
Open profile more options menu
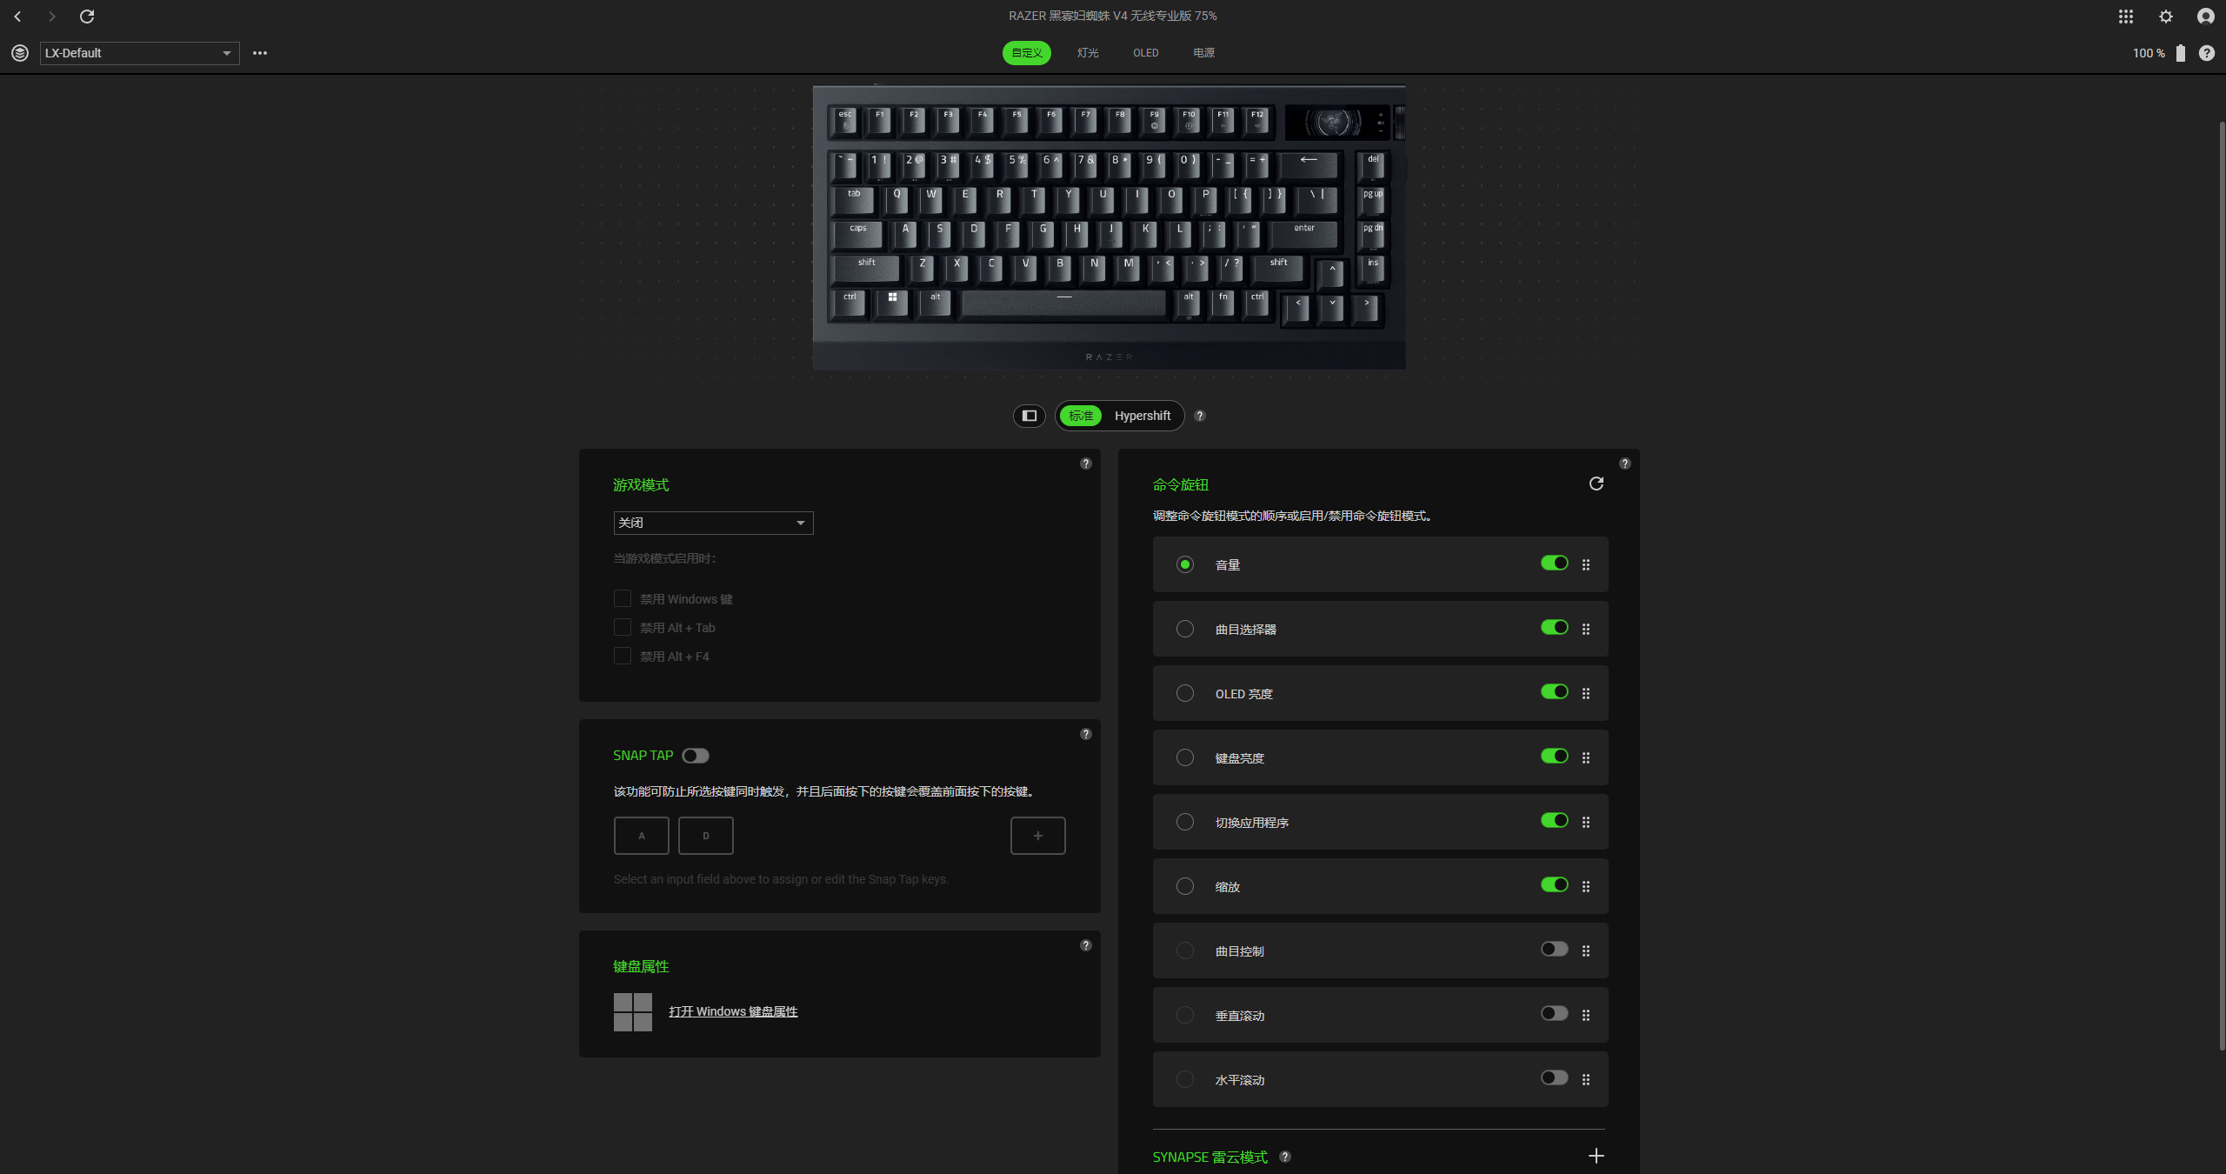(260, 53)
